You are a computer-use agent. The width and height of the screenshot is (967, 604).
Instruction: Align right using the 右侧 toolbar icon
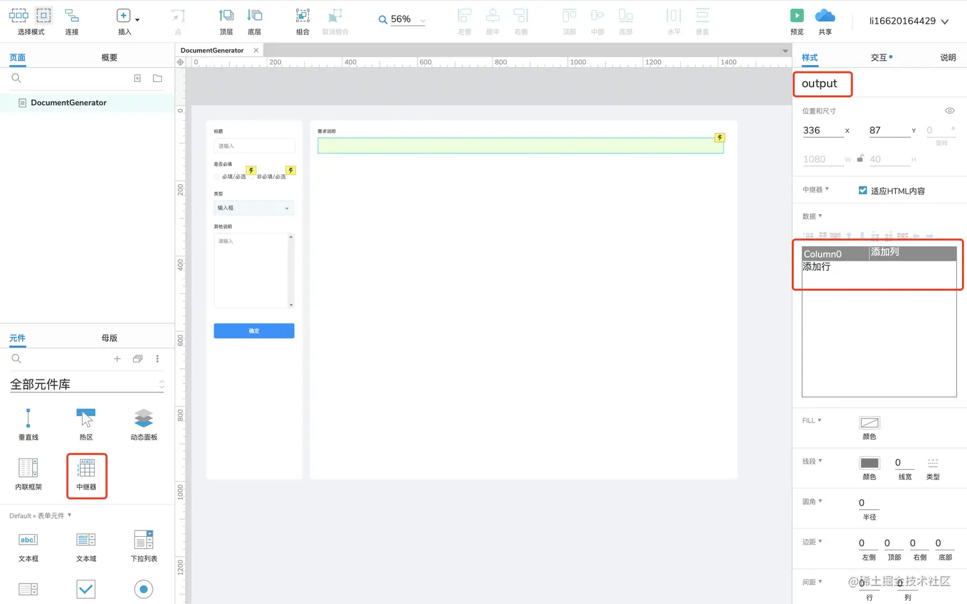521,15
